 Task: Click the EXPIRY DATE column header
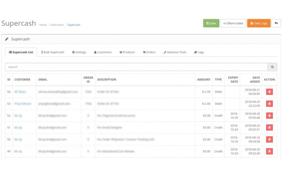click(x=233, y=79)
